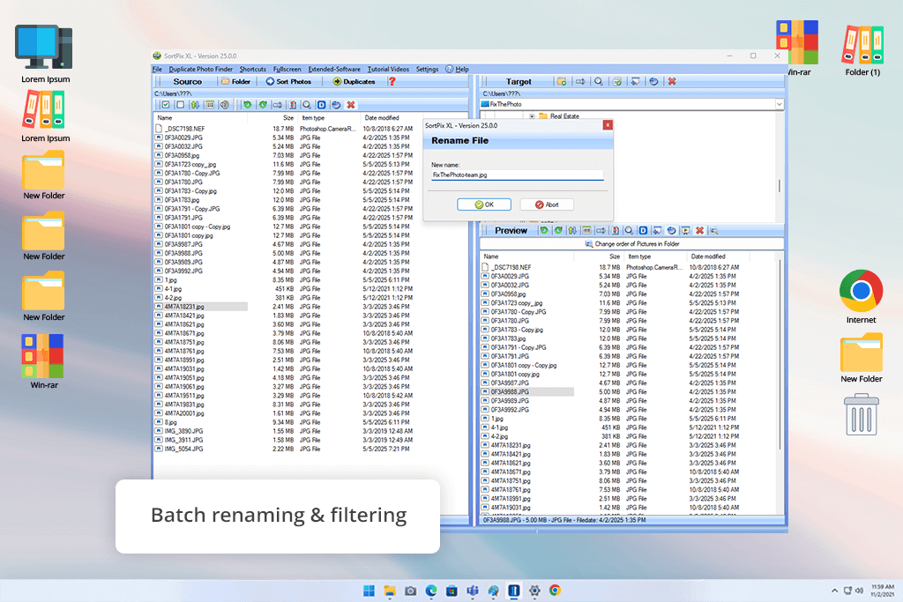Open the Settings gear in taskbar
This screenshot has height=602, width=903.
[x=534, y=591]
